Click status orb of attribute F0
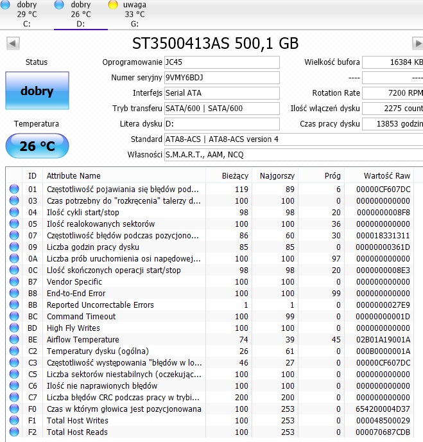Screen dimensions: 423x442 (x=14, y=409)
